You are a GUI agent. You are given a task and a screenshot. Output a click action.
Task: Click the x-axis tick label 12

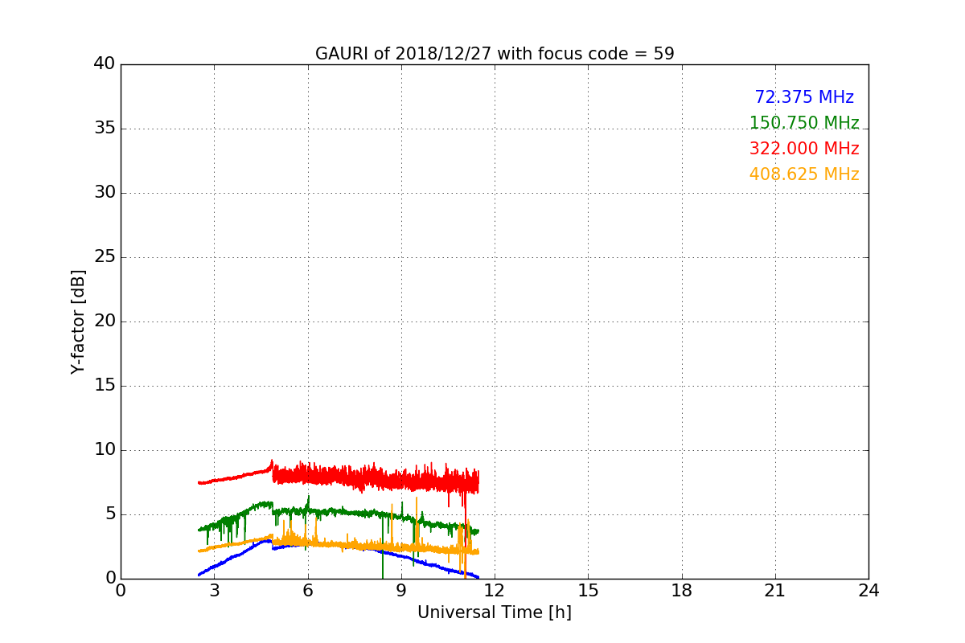[495, 591]
